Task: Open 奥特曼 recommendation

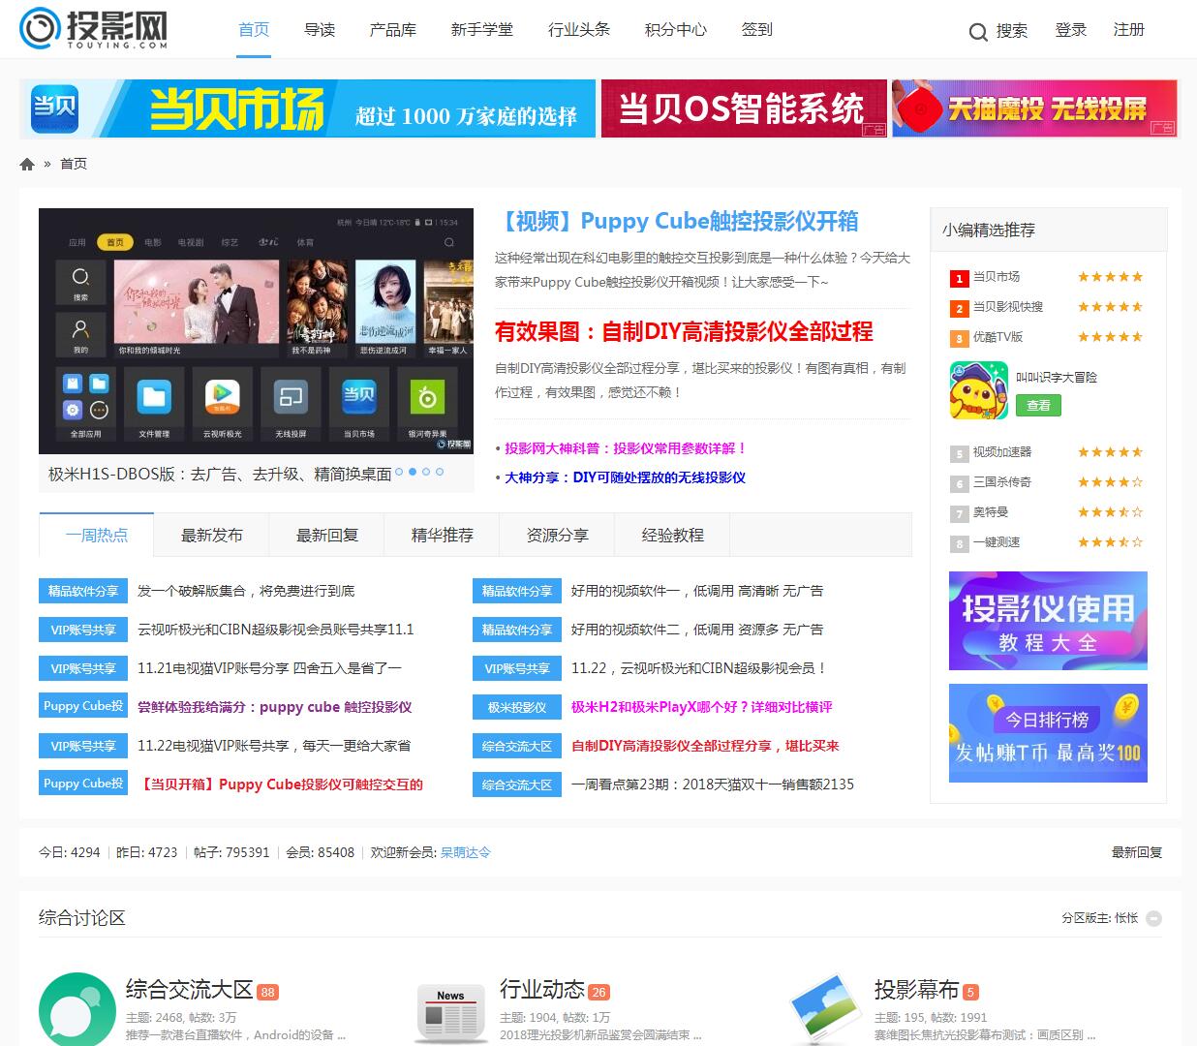Action: (991, 512)
